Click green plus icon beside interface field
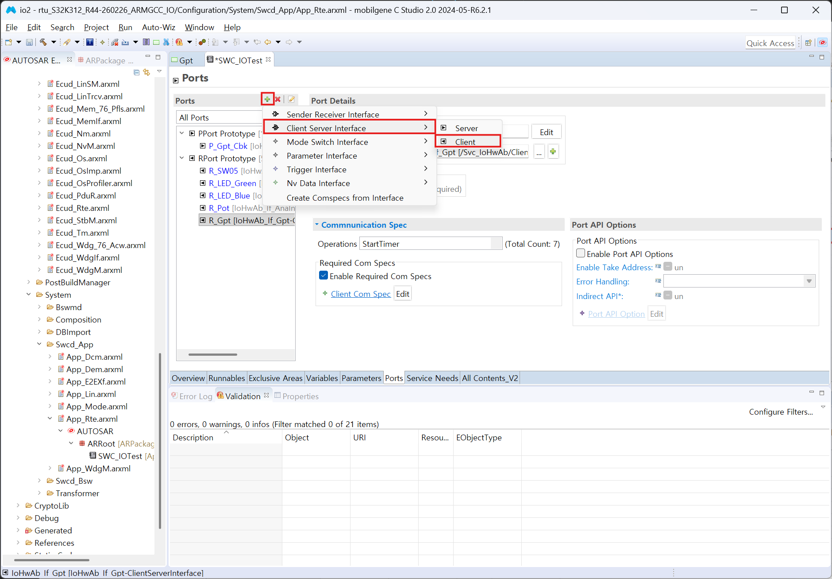 pos(553,152)
